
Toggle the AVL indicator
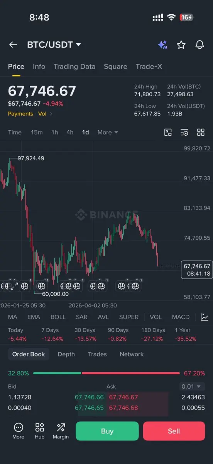(x=103, y=317)
